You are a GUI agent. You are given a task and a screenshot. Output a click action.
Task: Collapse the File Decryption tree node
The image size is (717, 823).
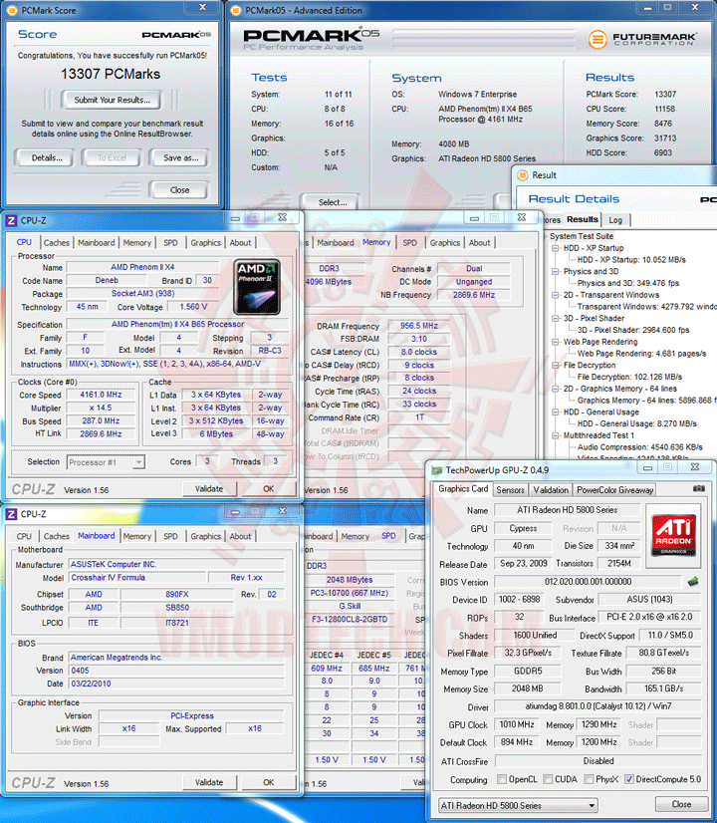556,365
